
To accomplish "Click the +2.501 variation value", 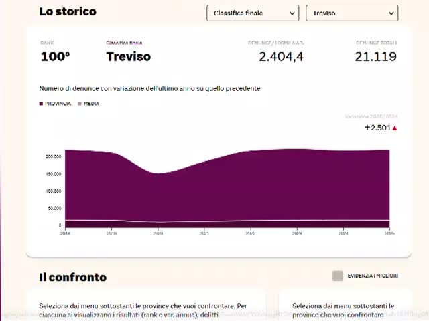I will pyautogui.click(x=377, y=128).
